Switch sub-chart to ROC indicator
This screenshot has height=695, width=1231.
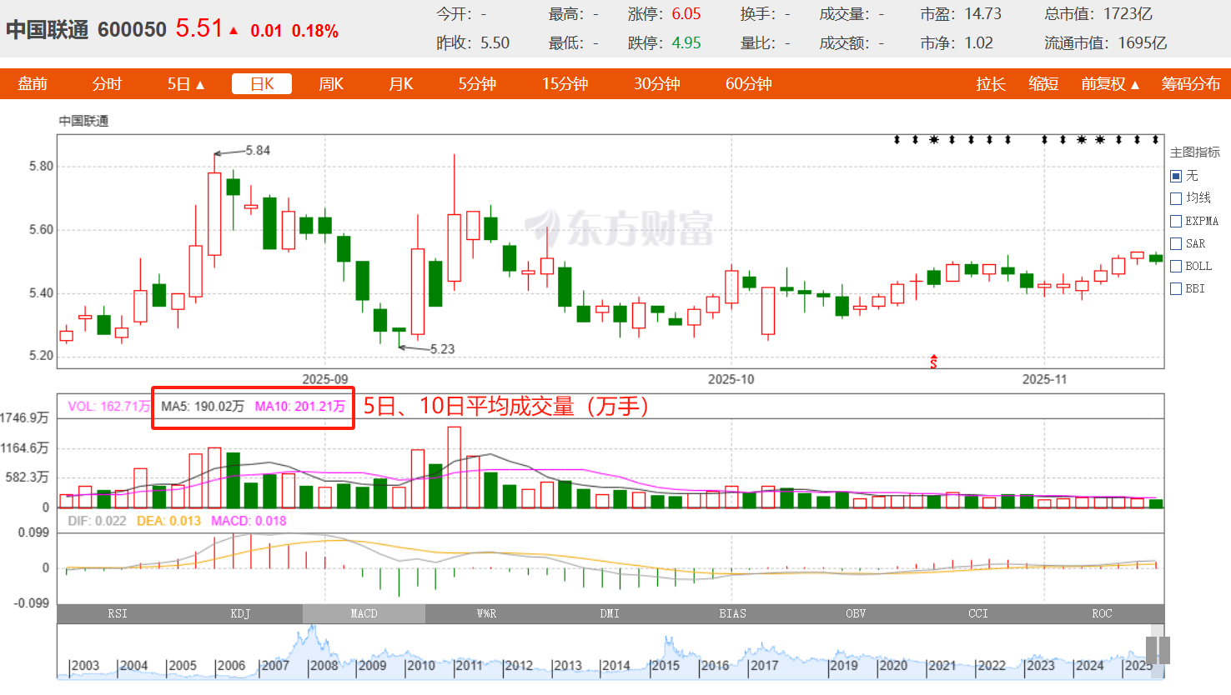tap(1102, 613)
